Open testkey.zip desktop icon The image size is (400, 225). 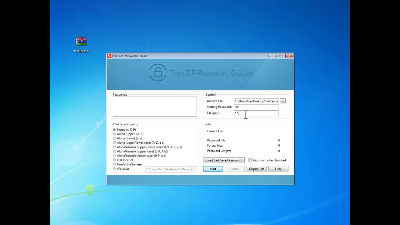click(x=81, y=44)
